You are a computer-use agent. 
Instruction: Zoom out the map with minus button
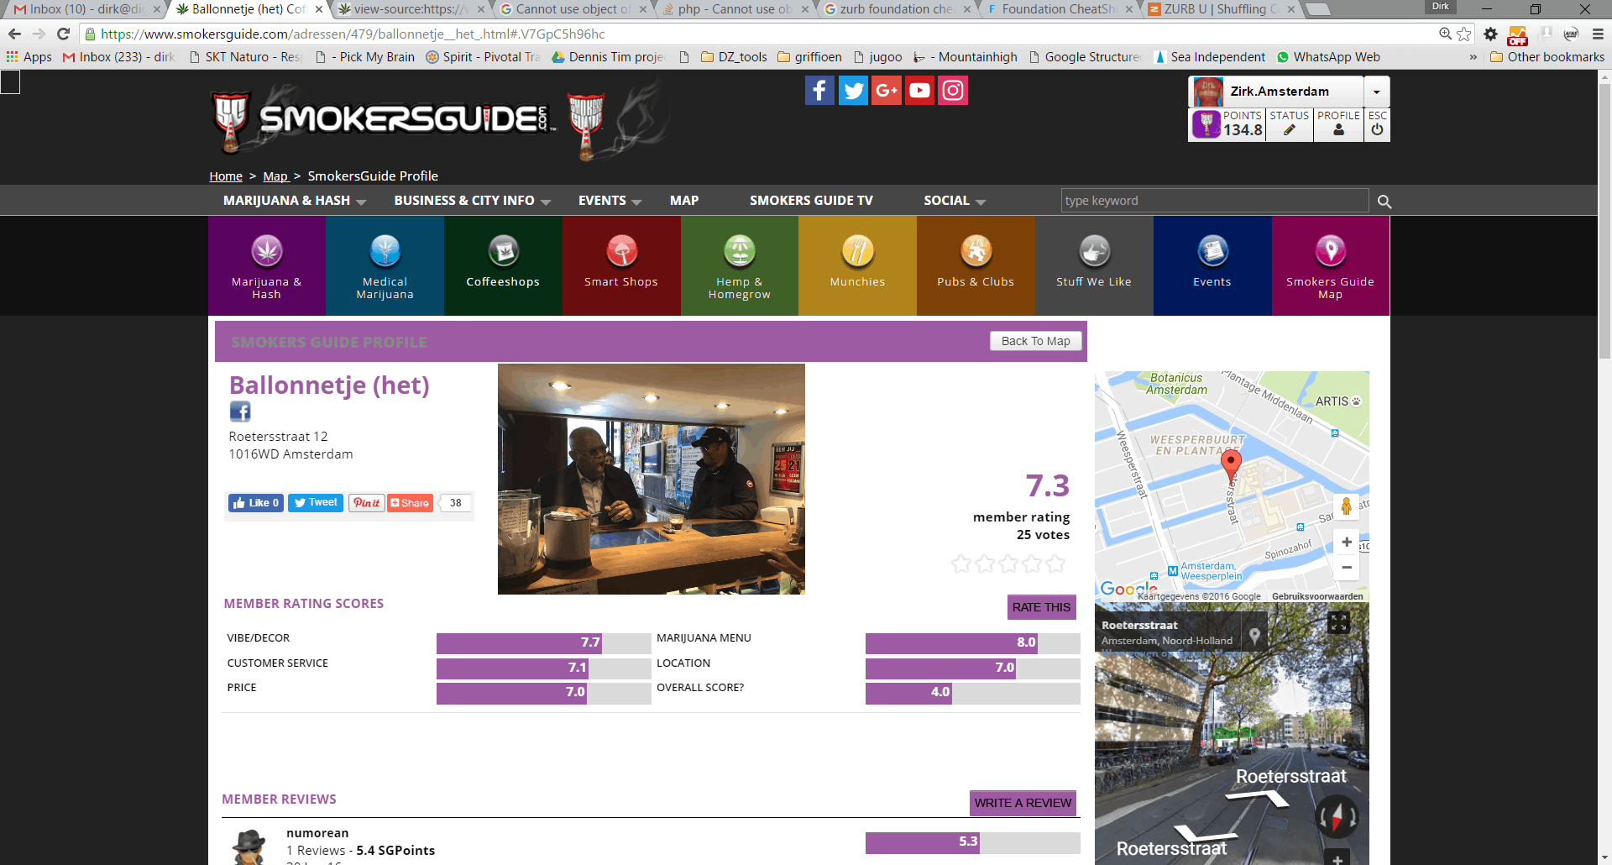click(x=1346, y=568)
